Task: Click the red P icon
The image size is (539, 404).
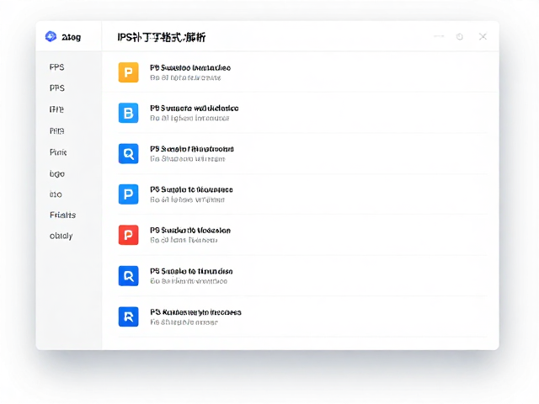Action: (x=128, y=235)
